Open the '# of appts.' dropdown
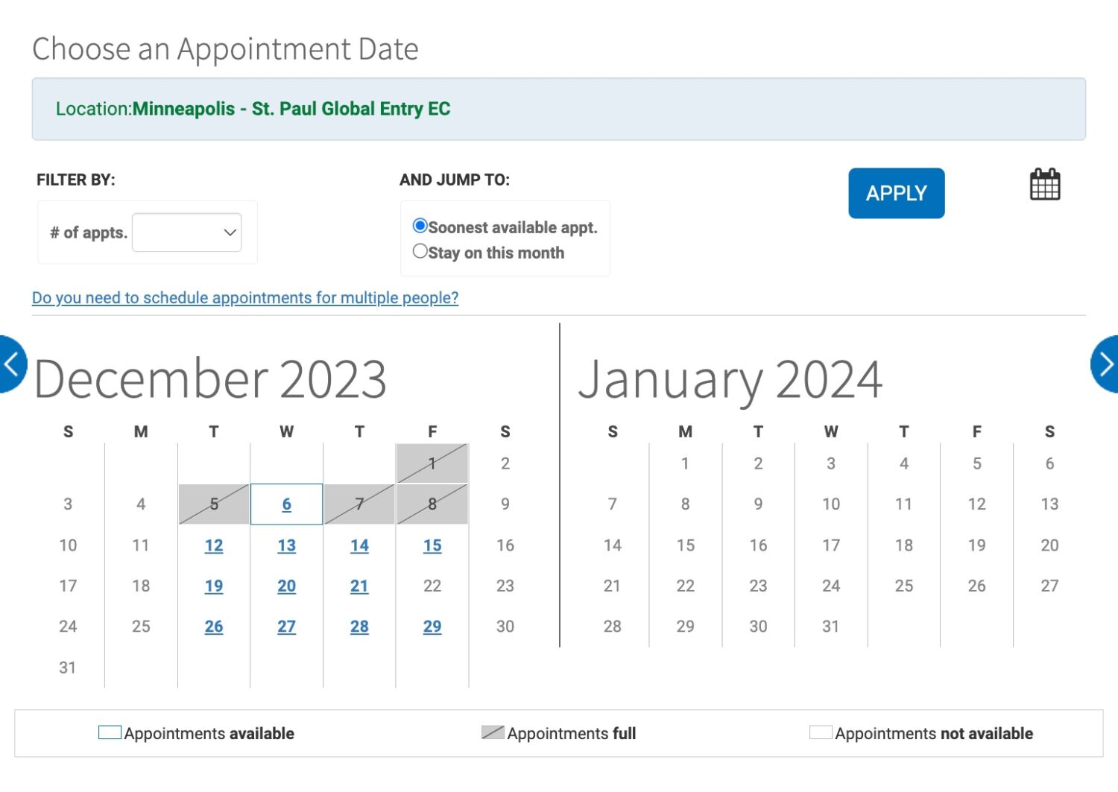Screen dimensions: 1118x792 click(x=186, y=232)
